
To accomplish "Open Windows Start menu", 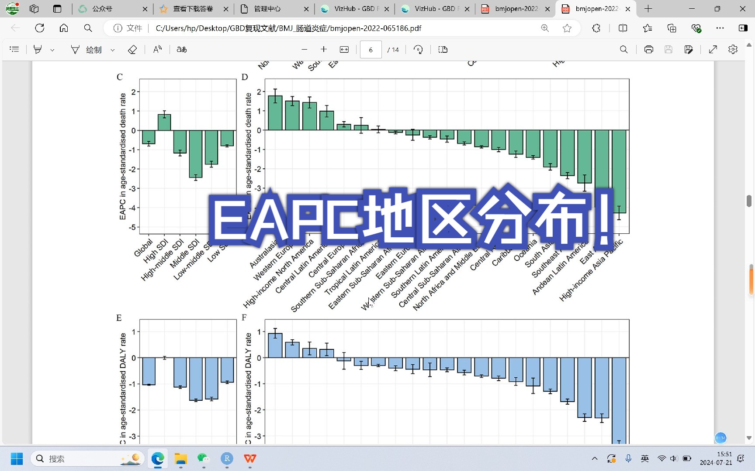I will click(17, 458).
